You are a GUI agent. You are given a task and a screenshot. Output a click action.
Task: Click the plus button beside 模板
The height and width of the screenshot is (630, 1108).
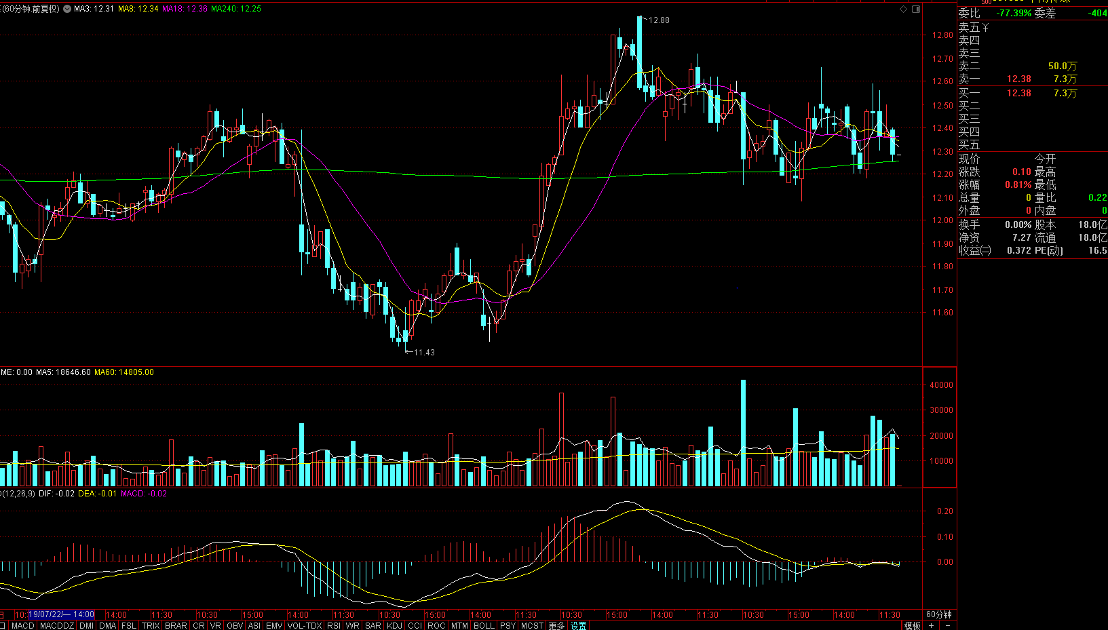(x=932, y=625)
